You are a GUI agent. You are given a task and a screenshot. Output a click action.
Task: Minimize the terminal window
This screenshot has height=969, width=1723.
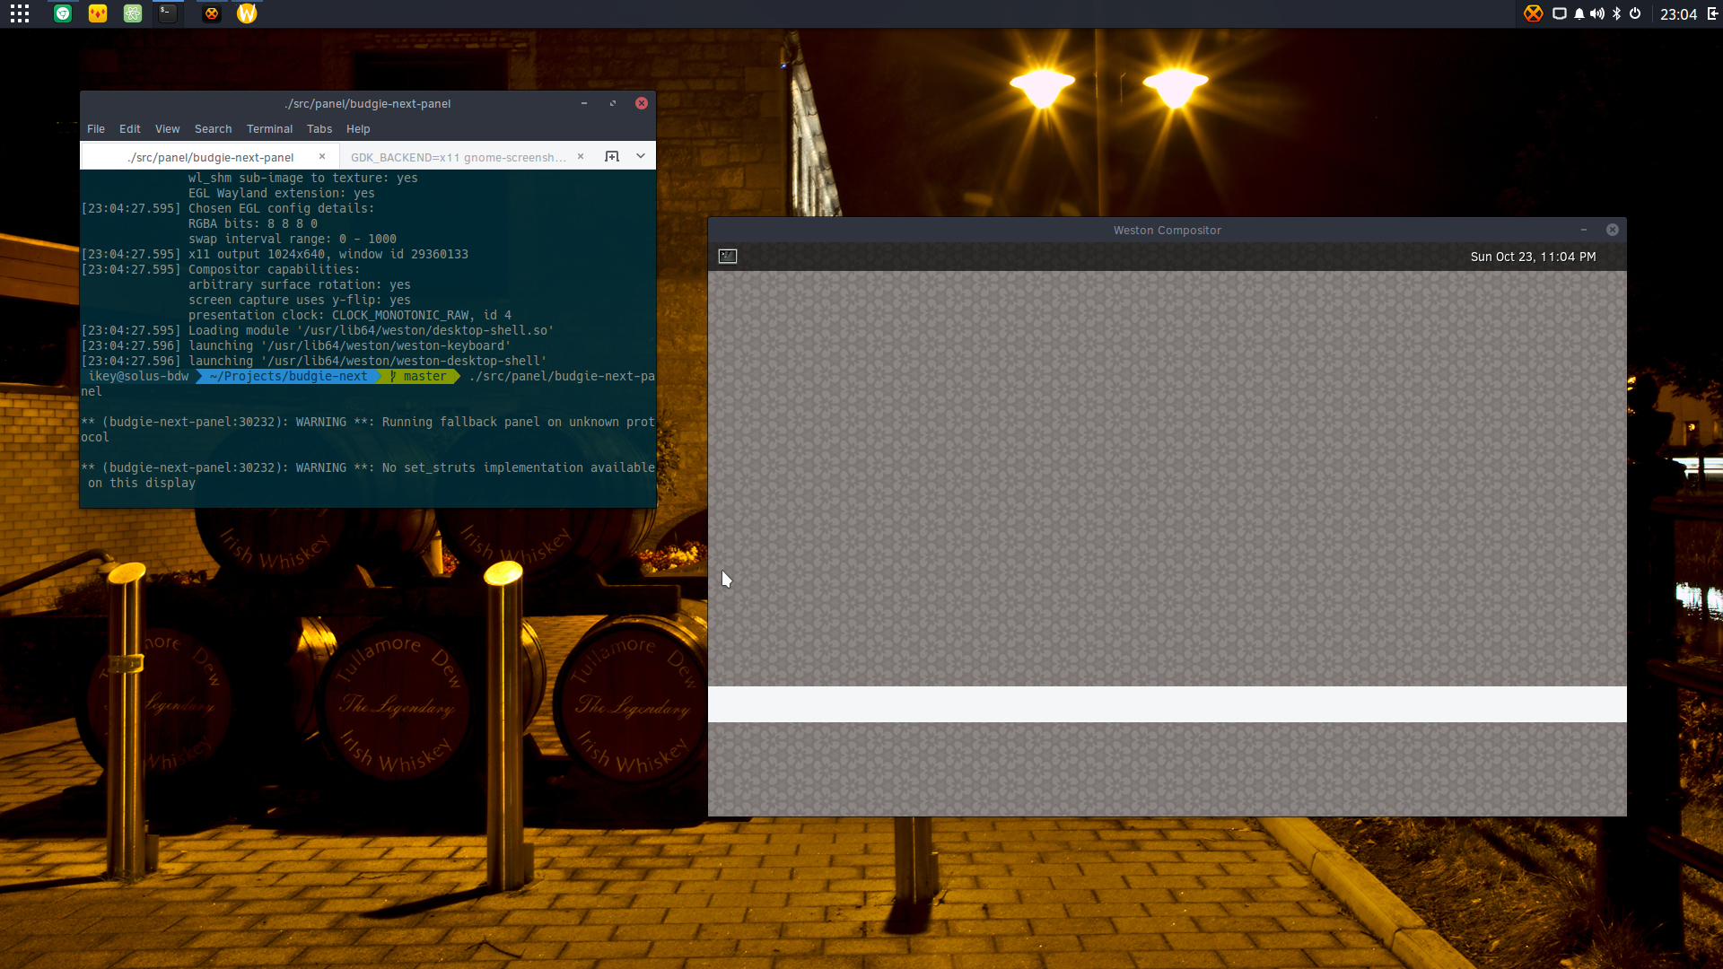tap(584, 103)
